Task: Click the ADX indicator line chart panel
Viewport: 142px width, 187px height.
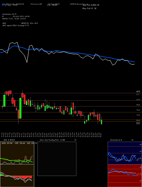Action: [x=17, y=153]
